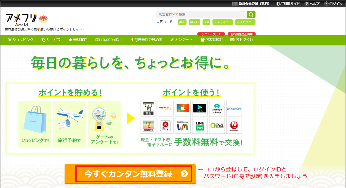Click the .money by Ameba icon
346x188 pixels.
pos(217,109)
